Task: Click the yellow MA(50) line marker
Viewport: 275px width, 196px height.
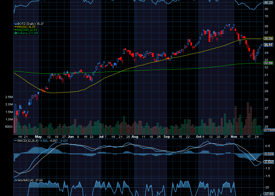Action: (16, 27)
